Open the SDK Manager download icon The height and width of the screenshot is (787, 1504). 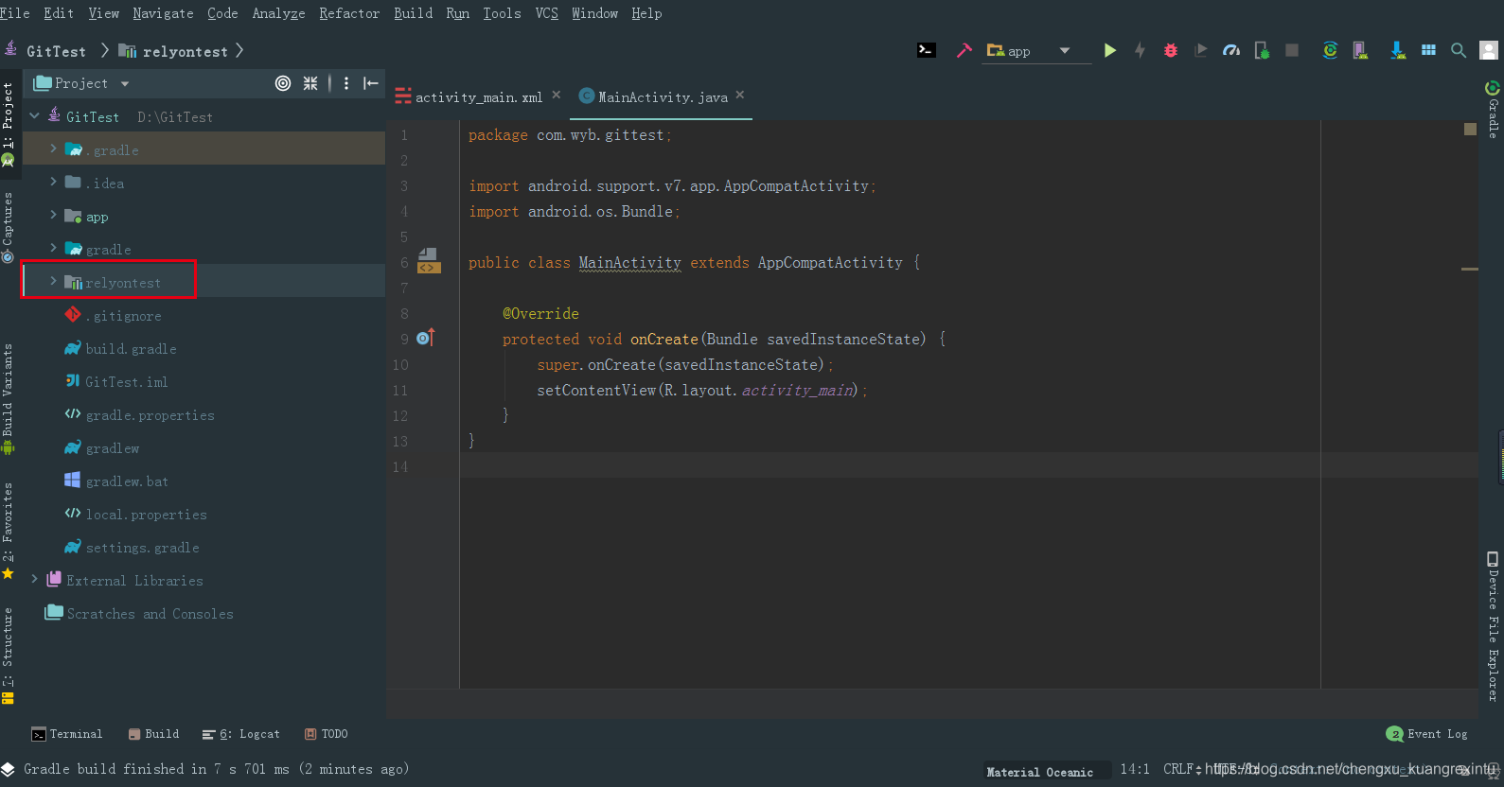1397,50
